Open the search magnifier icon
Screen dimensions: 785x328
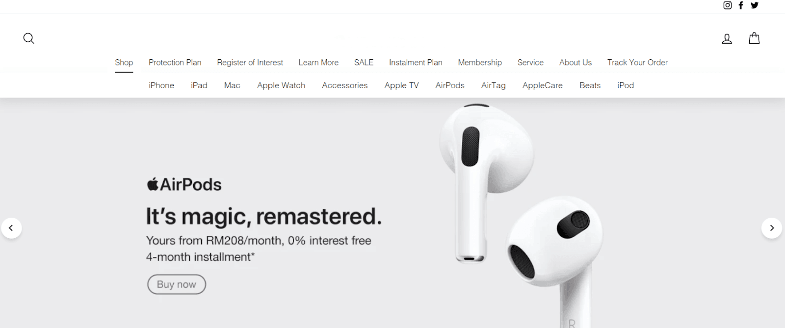[29, 38]
